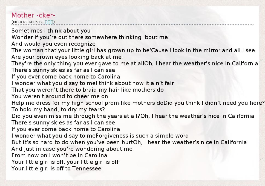Click "To hold my hand, to dry my tears?"

[x=58, y=109]
